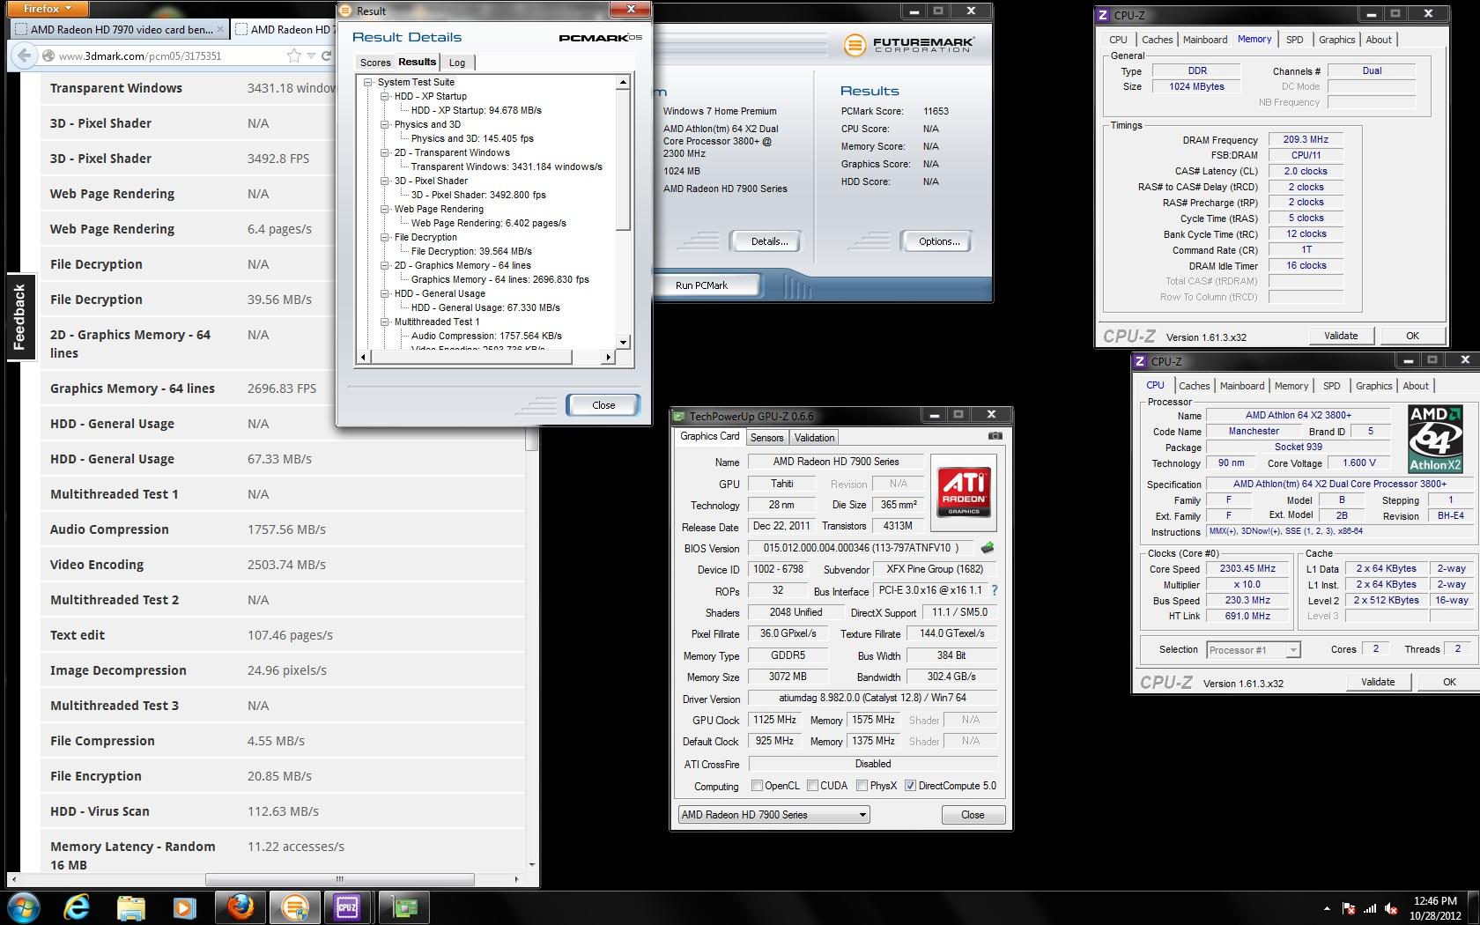This screenshot has height=925, width=1480.
Task: Click the GPU-Z BIOS Version field
Action: tap(862, 548)
